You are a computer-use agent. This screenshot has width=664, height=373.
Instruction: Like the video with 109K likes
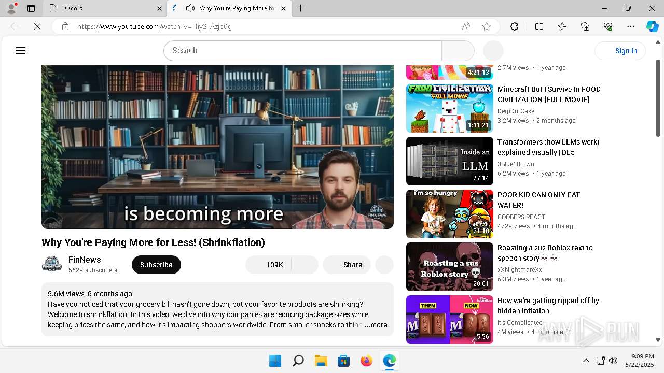click(268, 265)
